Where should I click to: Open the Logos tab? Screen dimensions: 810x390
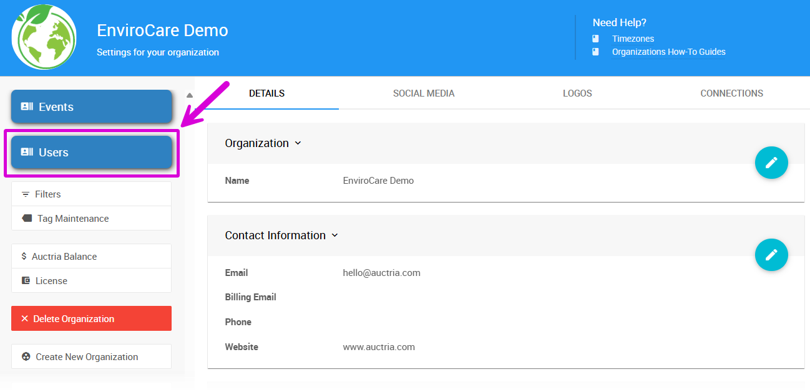[x=577, y=93]
